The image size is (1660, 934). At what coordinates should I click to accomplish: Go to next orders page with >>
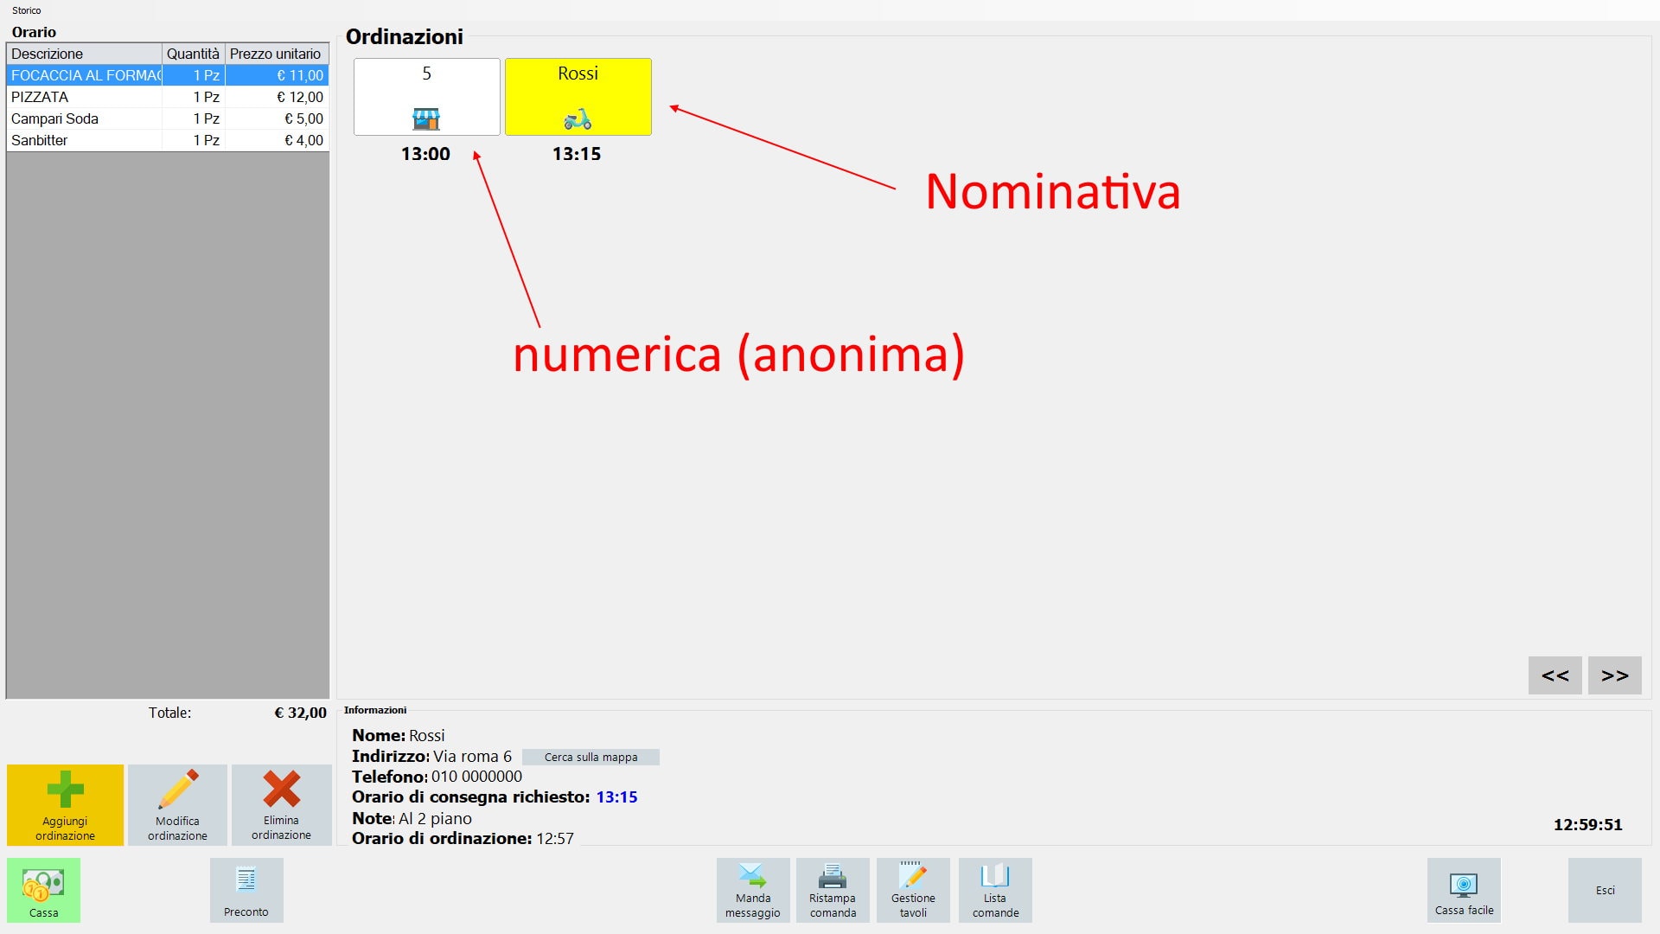1615,675
